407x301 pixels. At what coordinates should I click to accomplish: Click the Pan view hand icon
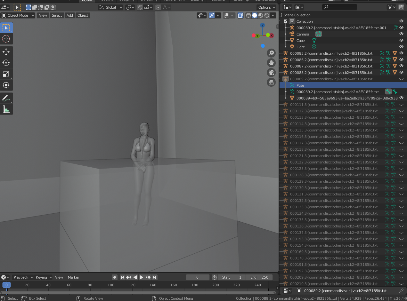pos(271,63)
